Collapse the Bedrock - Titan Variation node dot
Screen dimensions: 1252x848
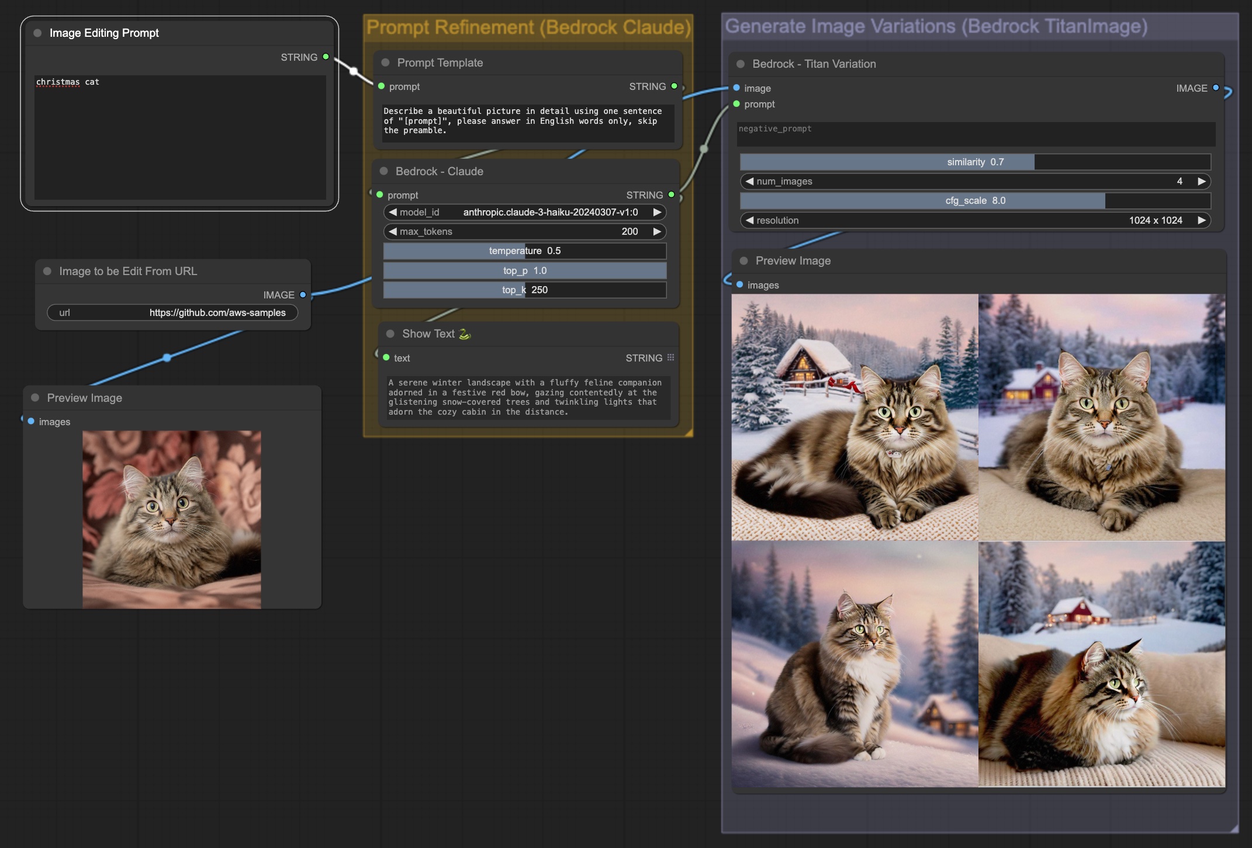point(741,64)
